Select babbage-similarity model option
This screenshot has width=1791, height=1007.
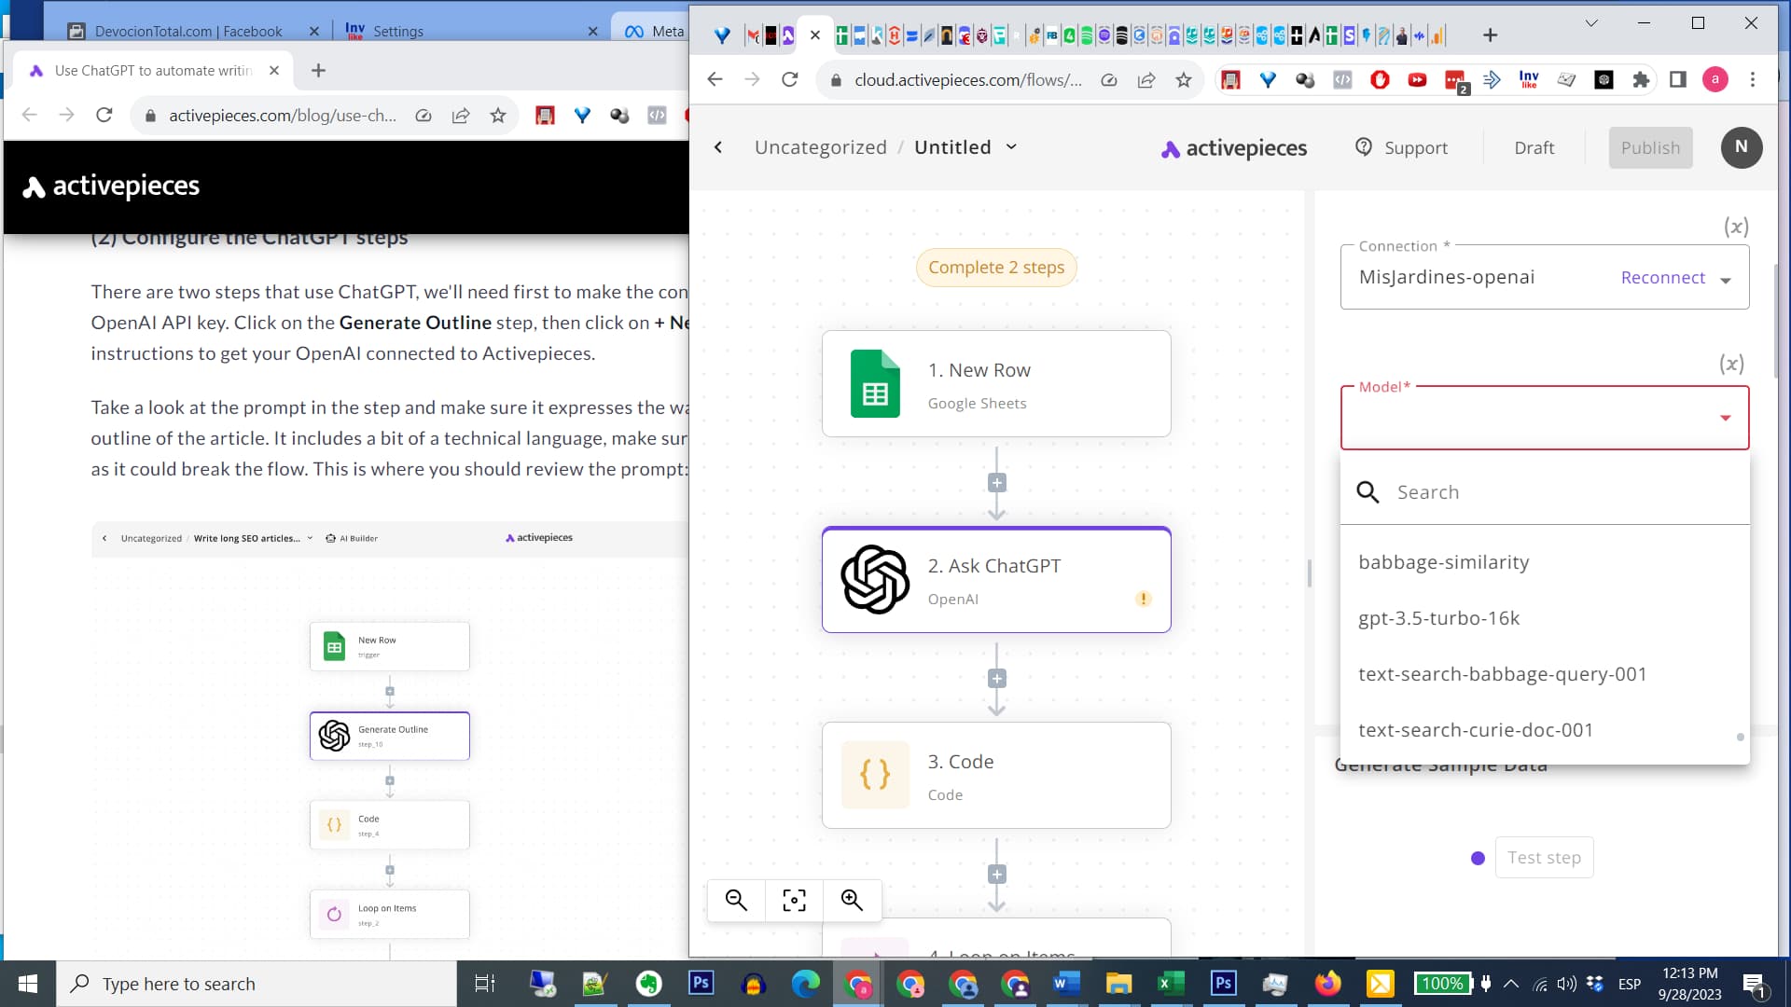[1545, 562]
